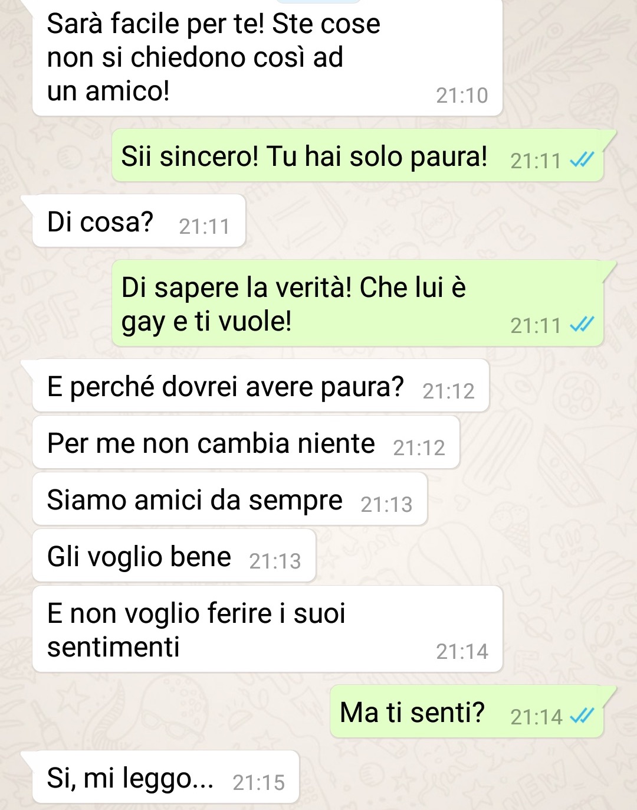Tap 21:13 timestamp next to 'Gli voglio bene'
This screenshot has height=810, width=637.
coord(275,561)
